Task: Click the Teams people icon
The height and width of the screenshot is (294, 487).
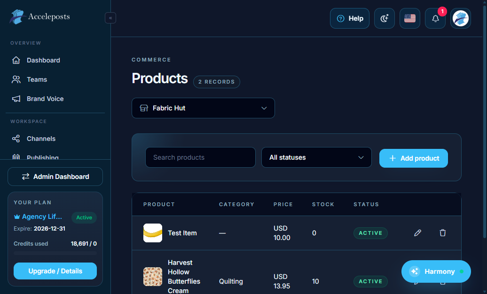Action: (x=16, y=79)
